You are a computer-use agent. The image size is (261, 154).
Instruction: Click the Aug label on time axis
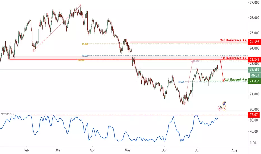click(x=234, y=150)
